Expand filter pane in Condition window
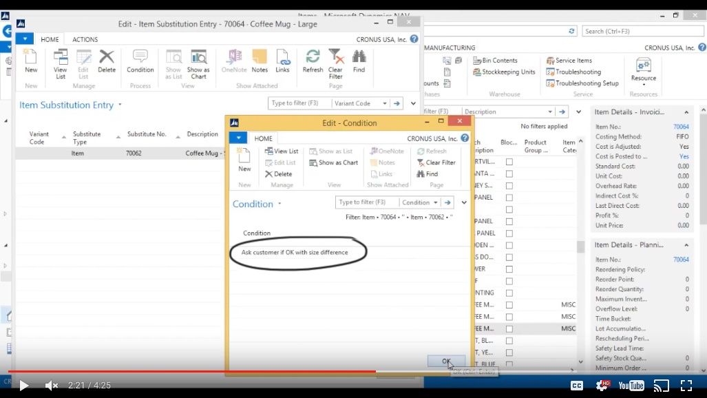This screenshot has width=707, height=398. point(464,202)
